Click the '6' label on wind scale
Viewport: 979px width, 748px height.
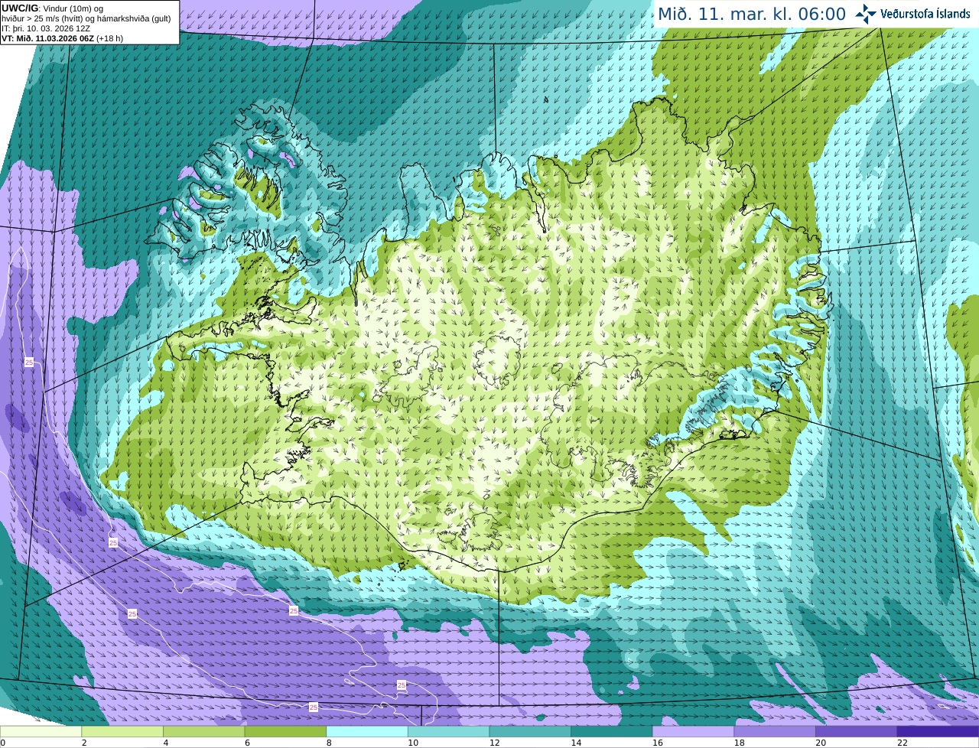[247, 743]
